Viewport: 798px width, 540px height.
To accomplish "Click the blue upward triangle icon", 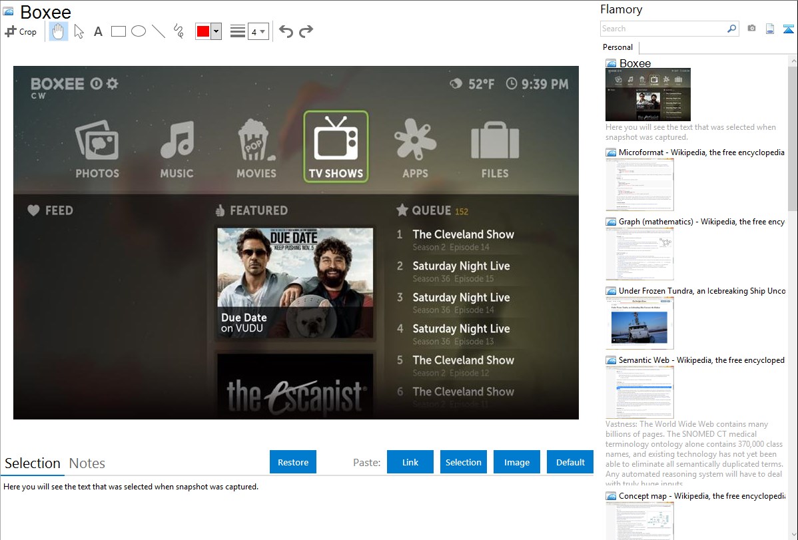I will tap(788, 29).
